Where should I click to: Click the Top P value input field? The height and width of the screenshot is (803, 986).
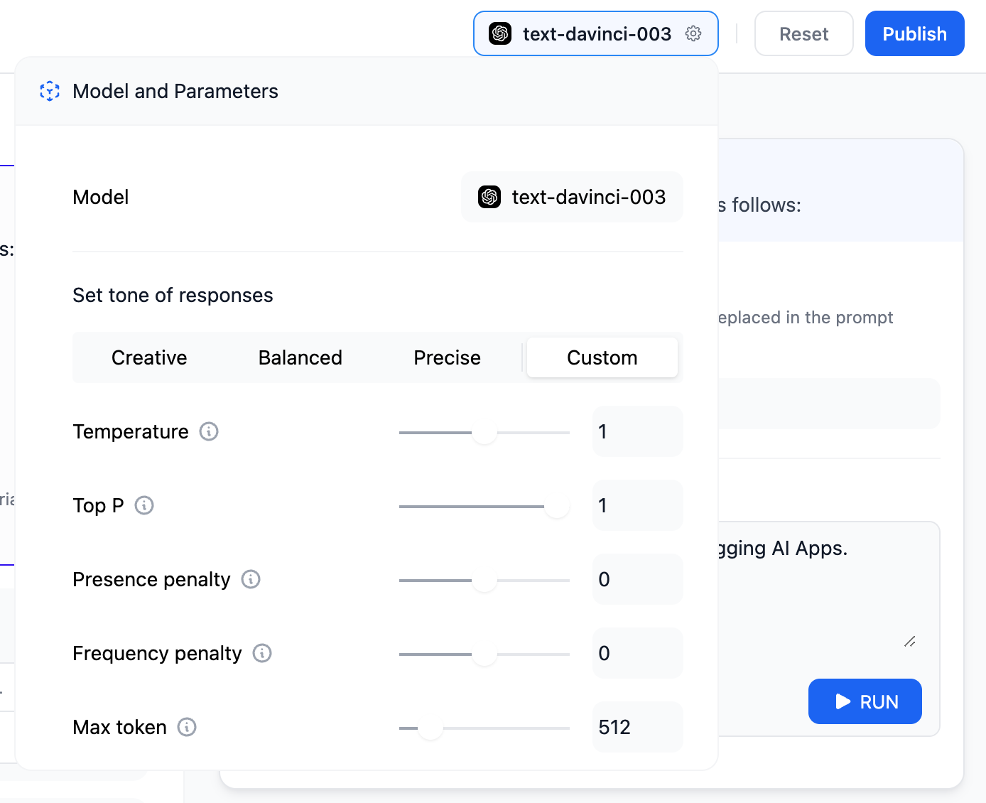(638, 505)
